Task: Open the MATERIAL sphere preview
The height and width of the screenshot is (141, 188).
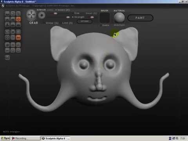Action: [119, 18]
